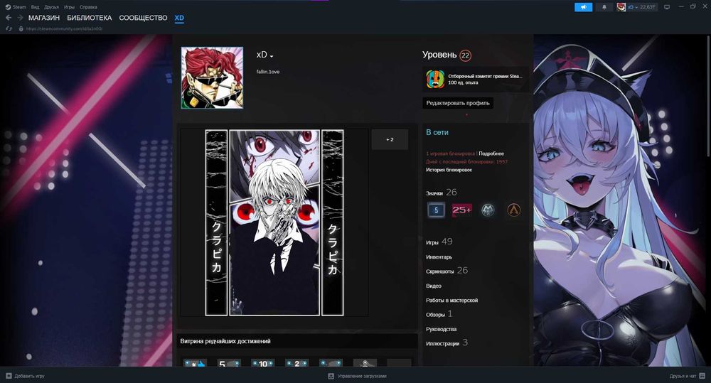This screenshot has height=383, width=711.
Task: Open the center Kurapika artwork showcase image
Action: point(274,222)
